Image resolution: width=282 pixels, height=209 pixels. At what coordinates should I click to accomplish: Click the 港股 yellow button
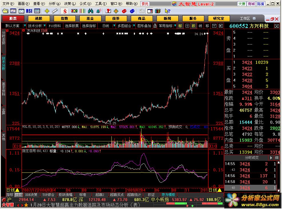tap(39, 18)
